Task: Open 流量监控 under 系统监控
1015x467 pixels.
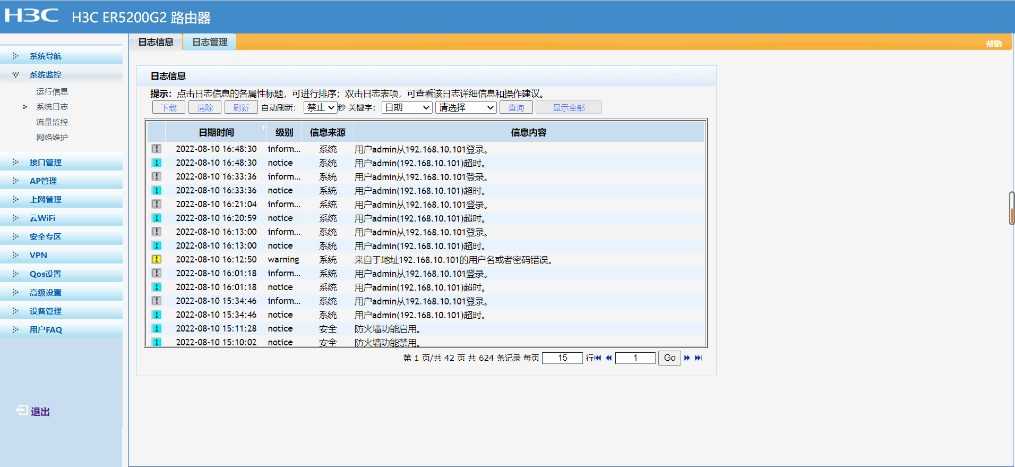Action: click(x=52, y=122)
